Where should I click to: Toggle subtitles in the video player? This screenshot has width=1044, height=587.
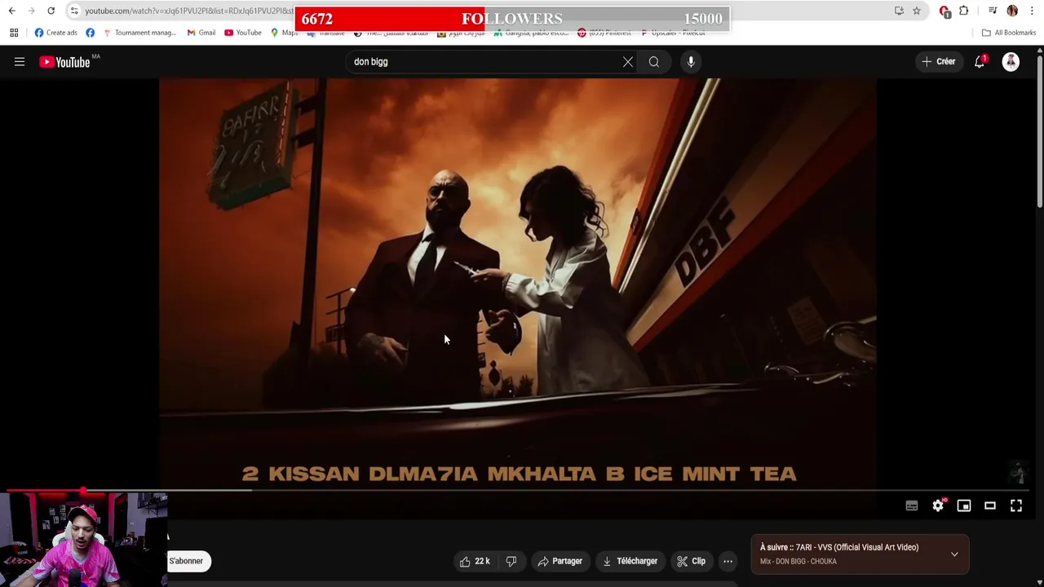(x=912, y=506)
